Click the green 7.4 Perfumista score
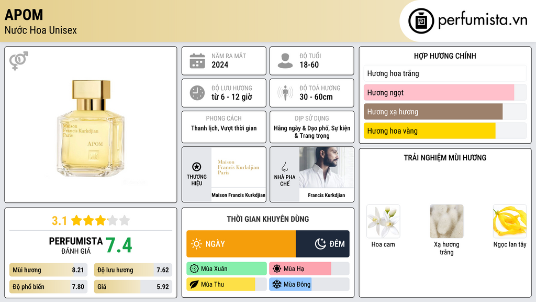The image size is (536, 302). (x=119, y=245)
